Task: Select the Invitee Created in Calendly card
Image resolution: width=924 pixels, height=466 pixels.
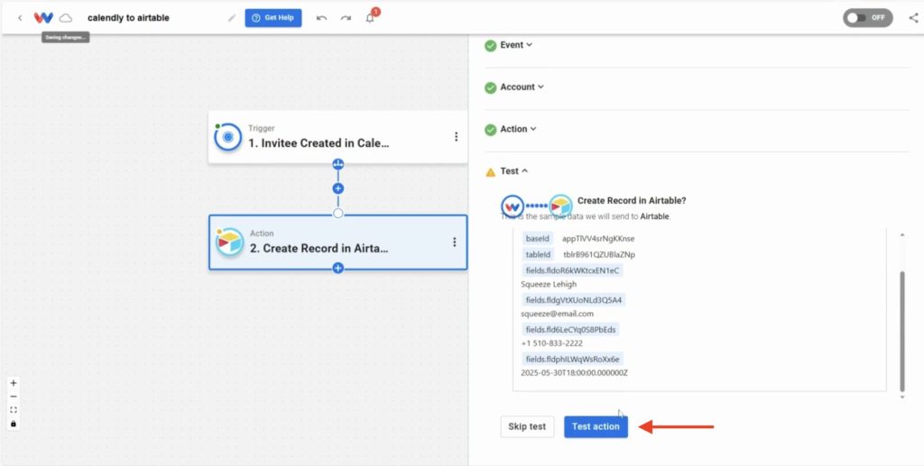Action: (x=337, y=137)
